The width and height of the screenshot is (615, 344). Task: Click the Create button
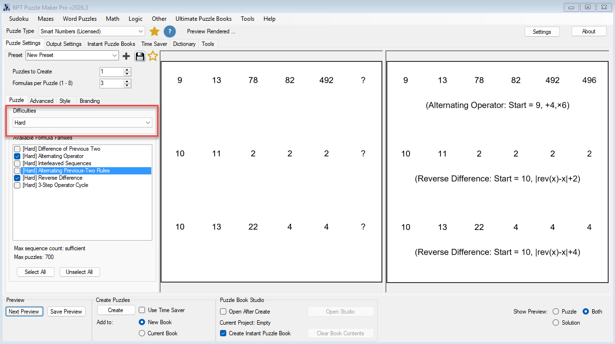[116, 310]
